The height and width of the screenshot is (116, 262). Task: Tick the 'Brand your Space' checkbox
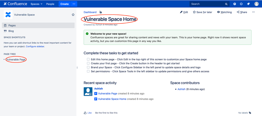click(88, 67)
